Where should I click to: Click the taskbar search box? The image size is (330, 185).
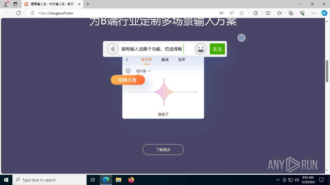(49, 180)
